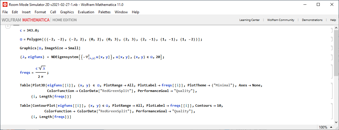339x130 pixels.
Task: Click the ContourPlot function name
Action: [44, 106]
